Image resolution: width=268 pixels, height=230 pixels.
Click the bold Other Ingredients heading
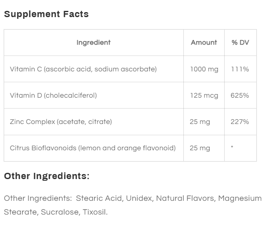tap(47, 176)
